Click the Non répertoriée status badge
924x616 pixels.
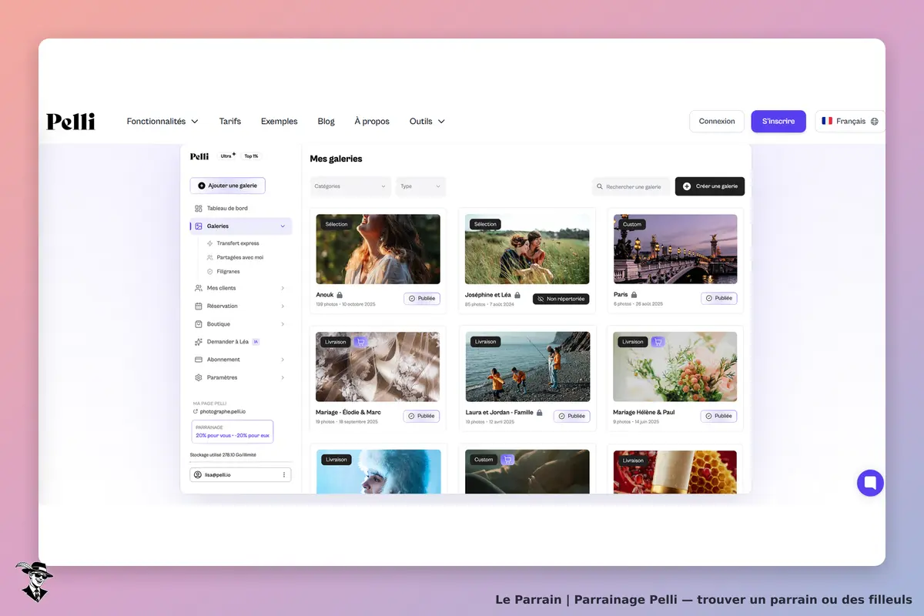coord(561,299)
